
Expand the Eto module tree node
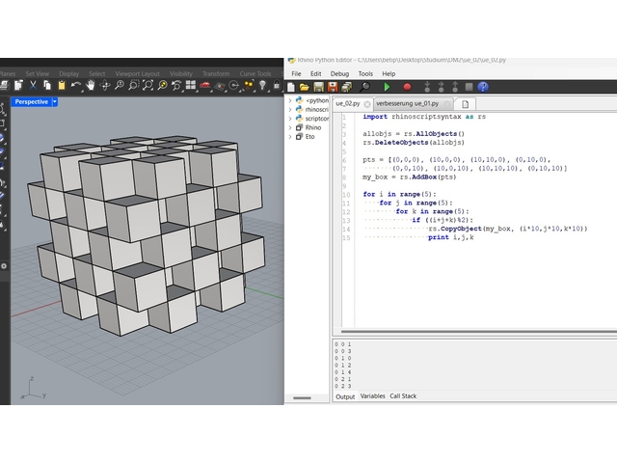pyautogui.click(x=290, y=137)
